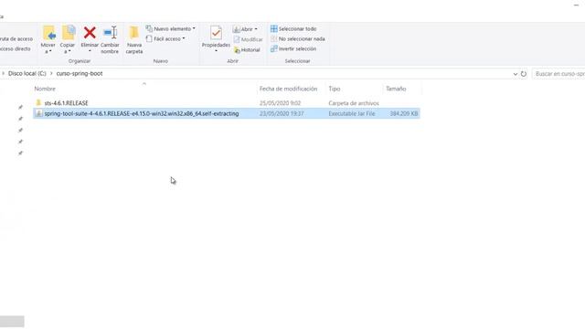The image size is (585, 329).
Task: Sort by the Tamaño column header
Action: (396, 89)
